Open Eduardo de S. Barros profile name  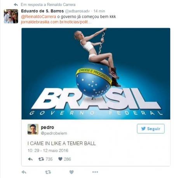42,11
